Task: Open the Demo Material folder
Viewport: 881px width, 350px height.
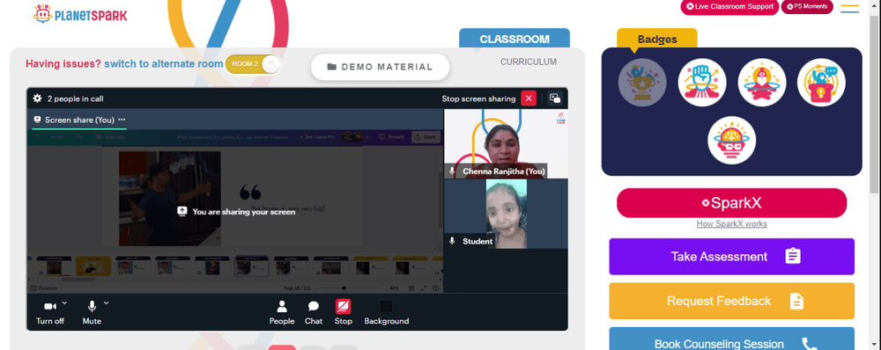Action: coord(380,67)
